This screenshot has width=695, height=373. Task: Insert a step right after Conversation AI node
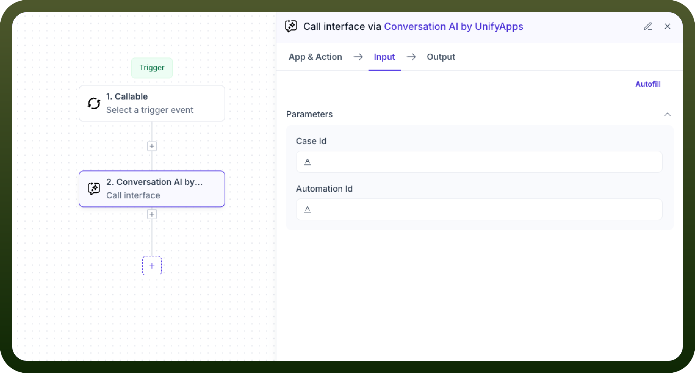pos(152,214)
